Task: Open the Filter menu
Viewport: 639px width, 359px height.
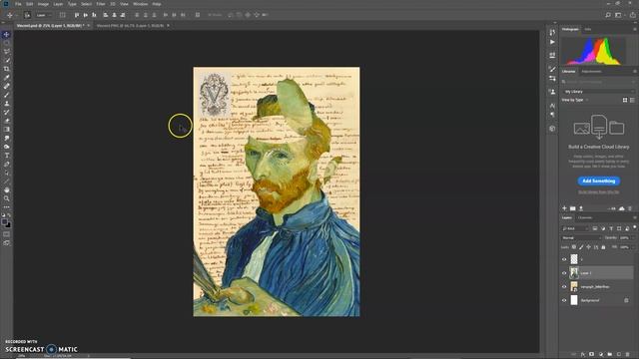Action: click(x=101, y=4)
